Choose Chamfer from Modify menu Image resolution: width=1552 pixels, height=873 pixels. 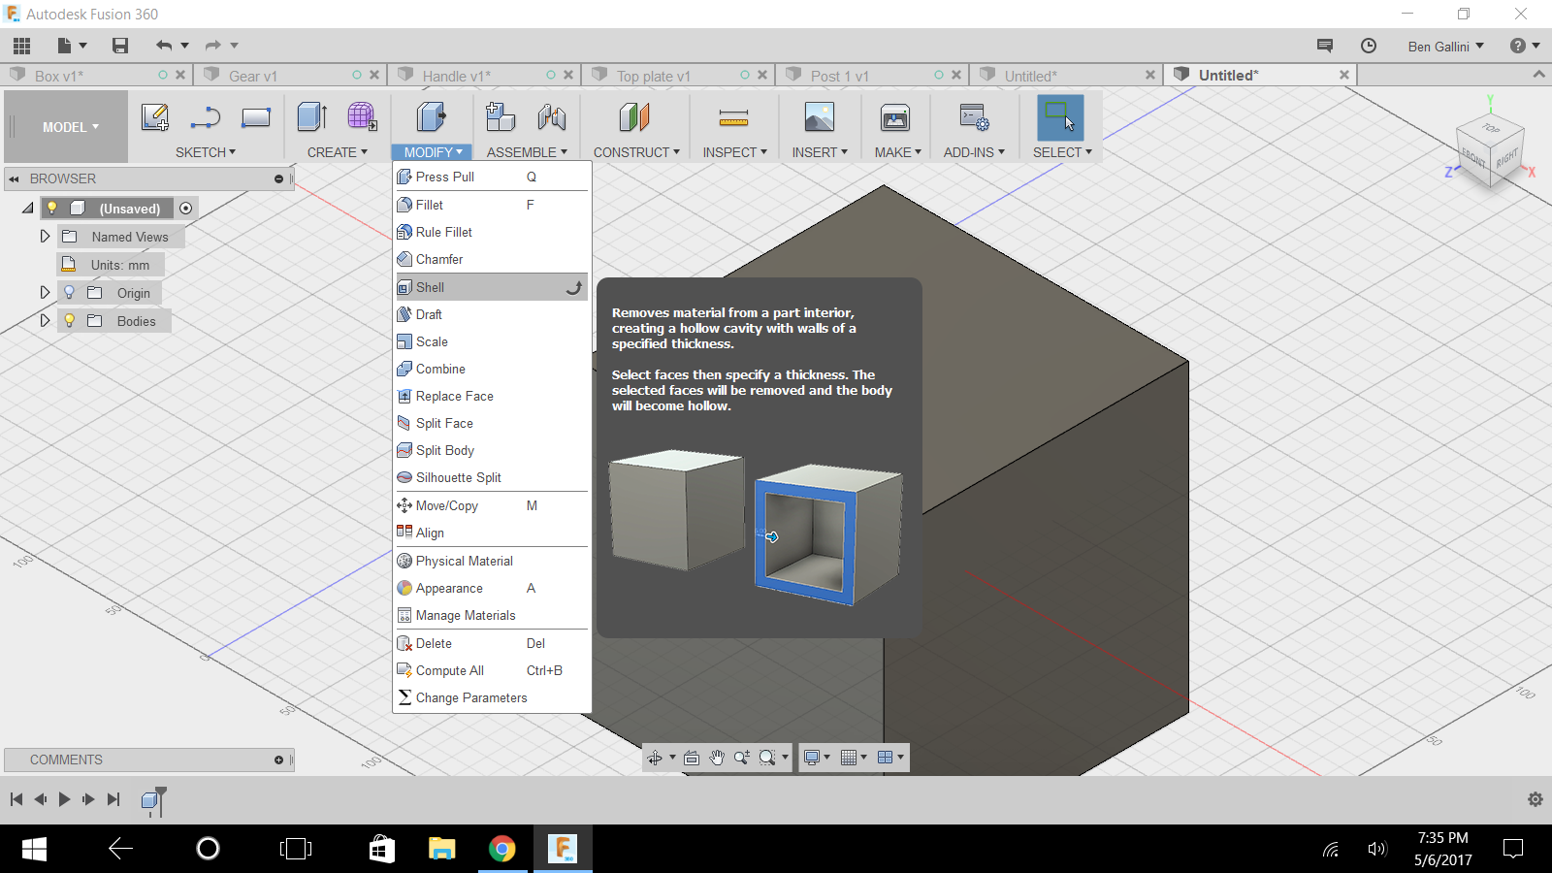click(x=492, y=259)
